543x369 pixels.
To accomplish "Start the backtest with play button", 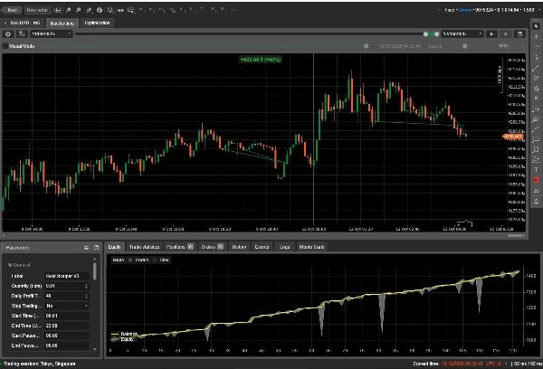I will 491,34.
